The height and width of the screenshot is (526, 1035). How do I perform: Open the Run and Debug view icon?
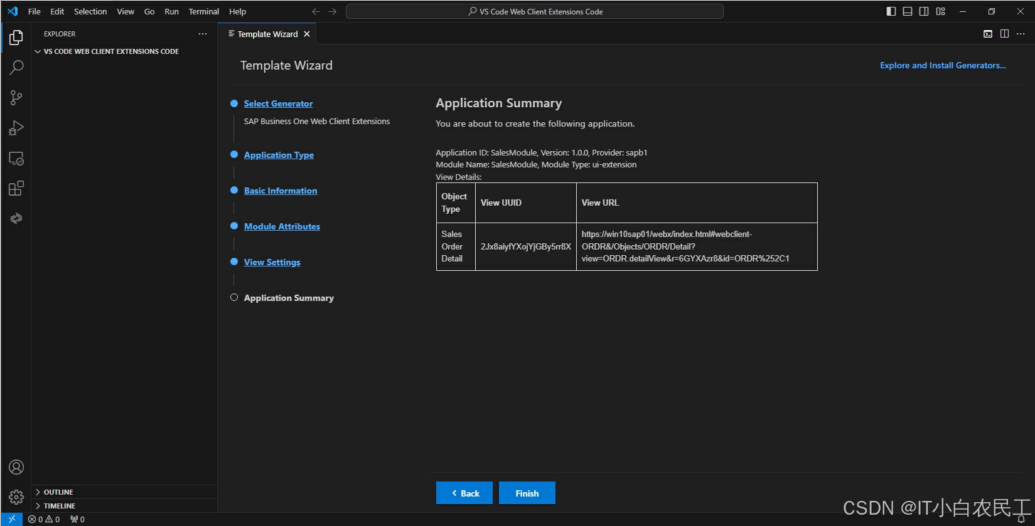pyautogui.click(x=16, y=128)
